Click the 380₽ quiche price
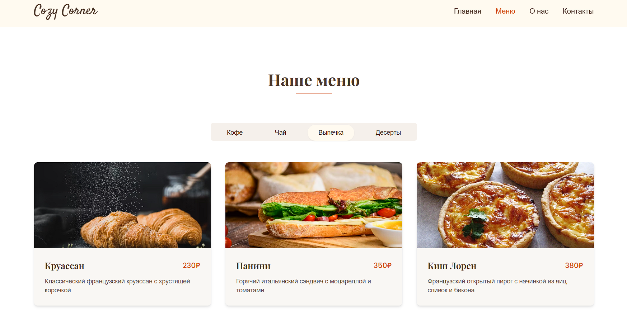This screenshot has height=326, width=627. click(x=574, y=265)
